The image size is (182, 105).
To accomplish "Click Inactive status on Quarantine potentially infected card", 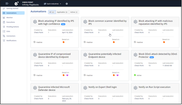I will (x=88, y=75).
